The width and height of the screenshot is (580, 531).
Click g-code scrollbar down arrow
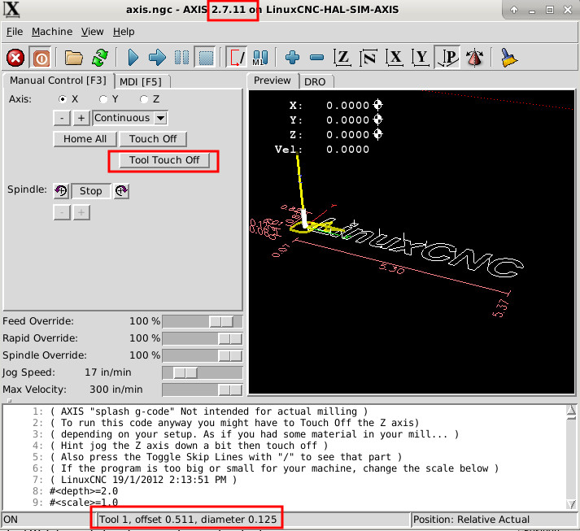coord(571,503)
